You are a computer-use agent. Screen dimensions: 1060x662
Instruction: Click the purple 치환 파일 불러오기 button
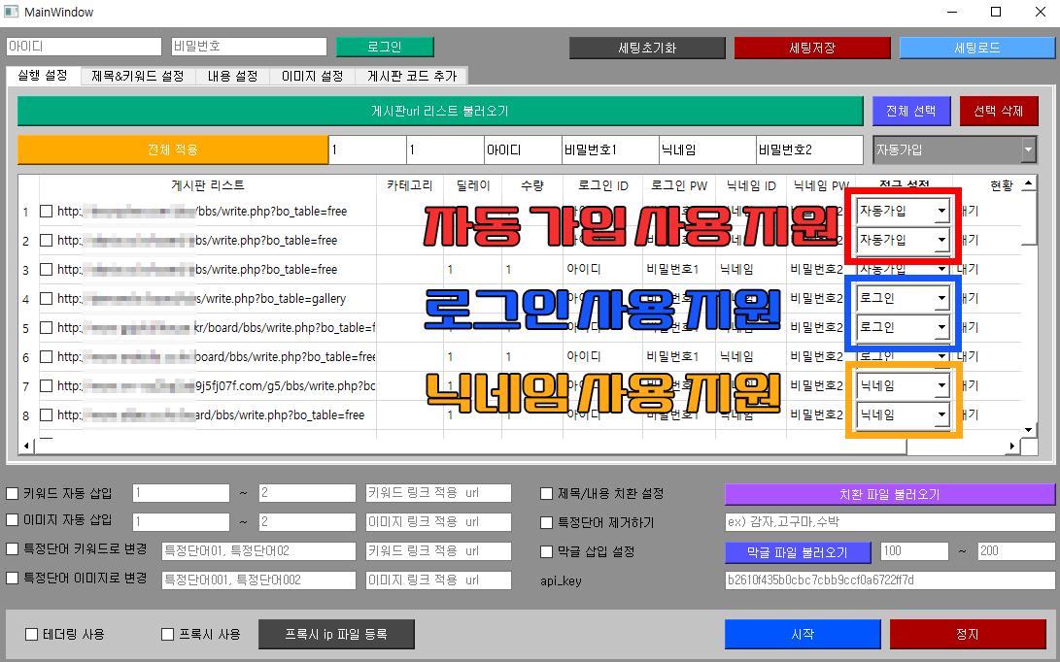(x=889, y=494)
